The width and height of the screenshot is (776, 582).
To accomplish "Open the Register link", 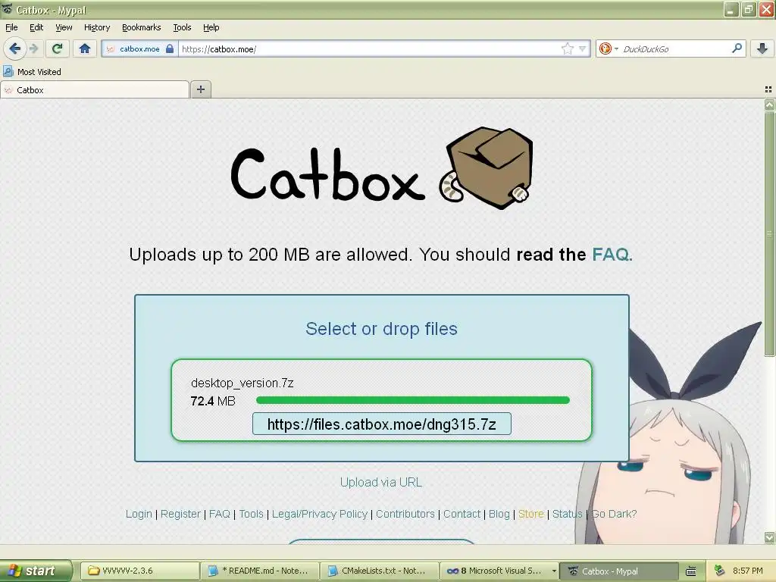I will [x=180, y=514].
